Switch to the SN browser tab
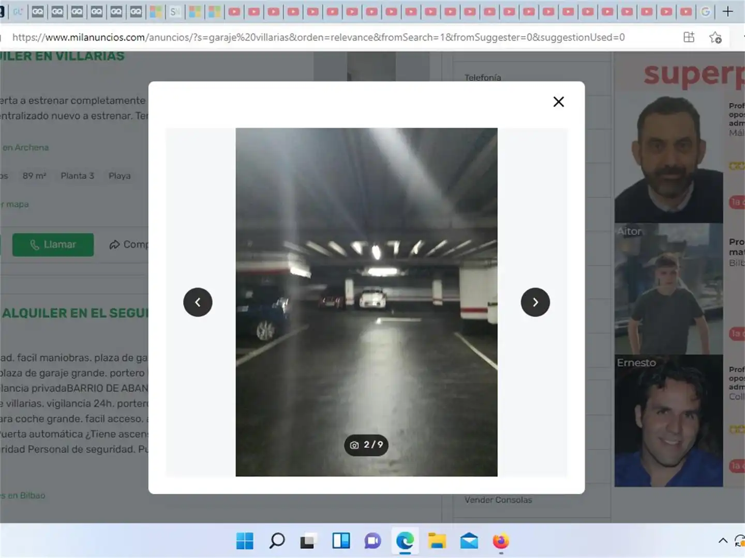This screenshot has width=745, height=558. 175,11
